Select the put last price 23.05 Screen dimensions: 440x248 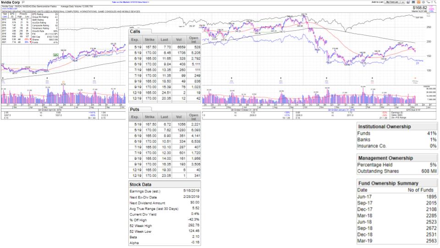pos(166,176)
